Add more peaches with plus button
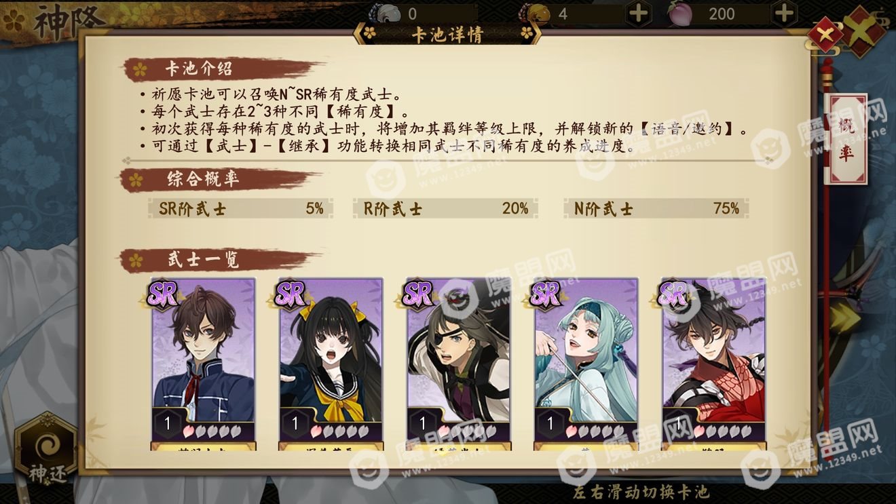Image resolution: width=896 pixels, height=504 pixels. tap(784, 14)
